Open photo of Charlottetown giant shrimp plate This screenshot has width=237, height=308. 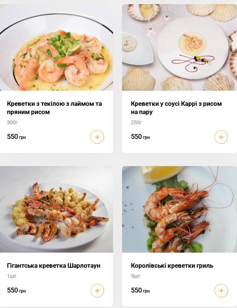click(56, 209)
